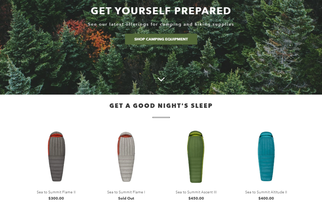
Task: Click the Get a Good Night's Sleep heading
Action: [x=161, y=106]
